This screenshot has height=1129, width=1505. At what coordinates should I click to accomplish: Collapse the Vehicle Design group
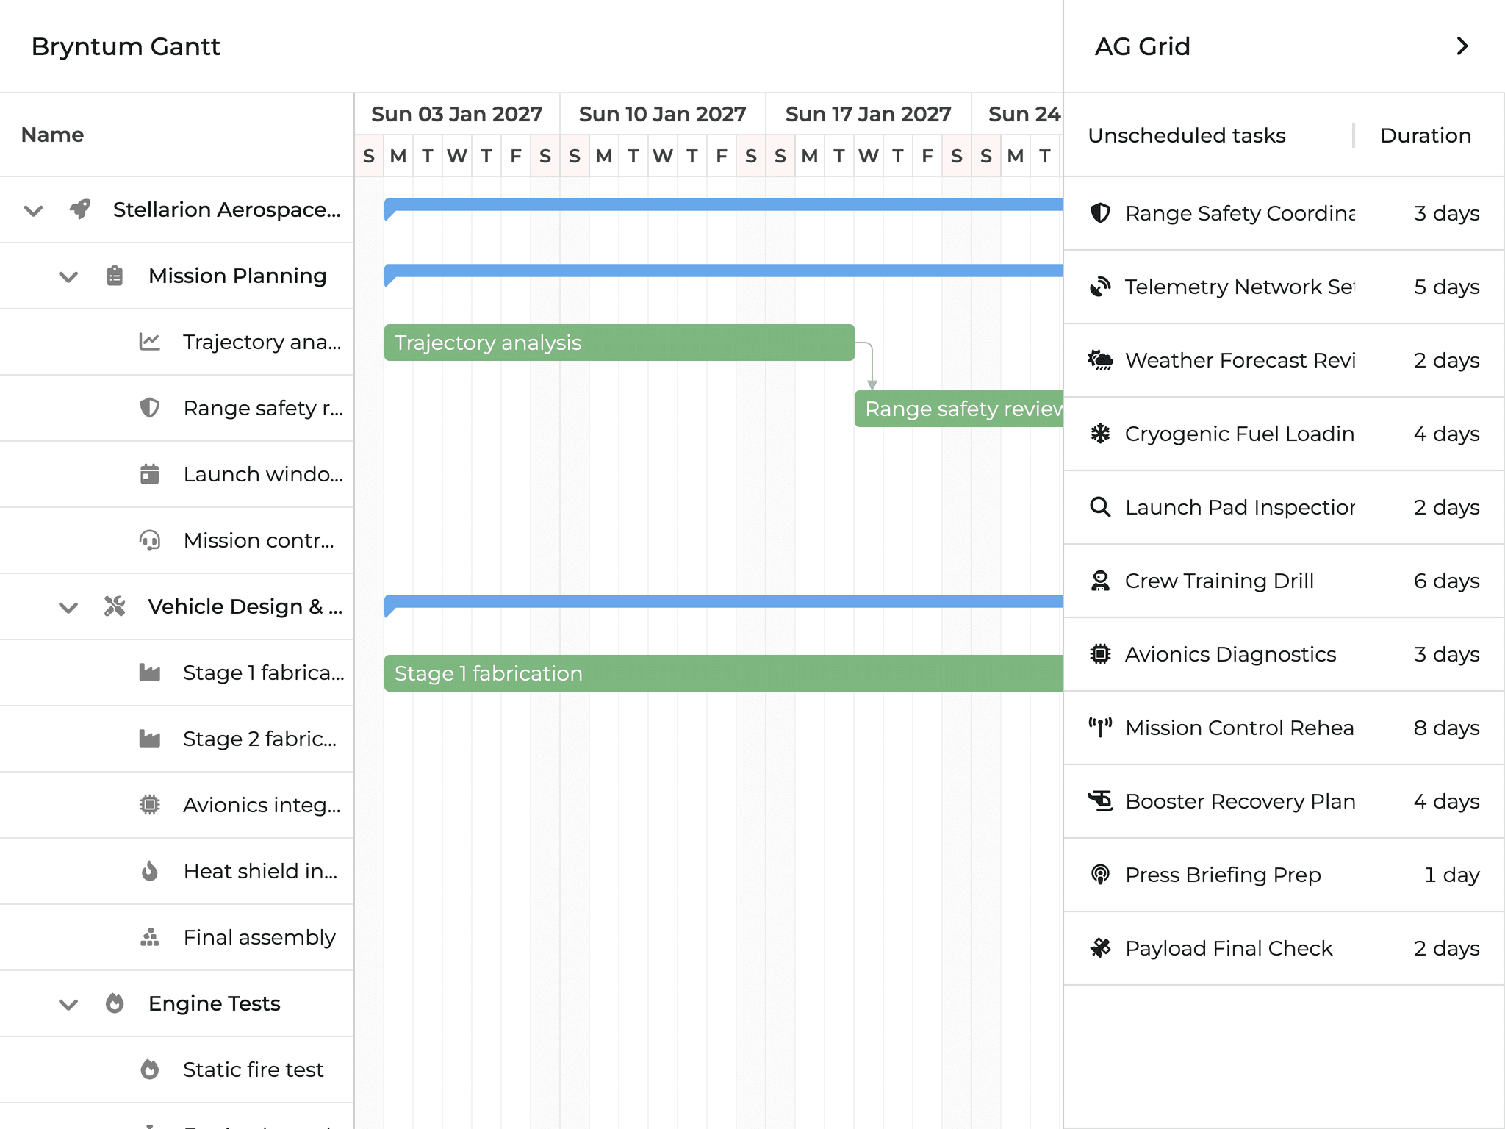(68, 608)
